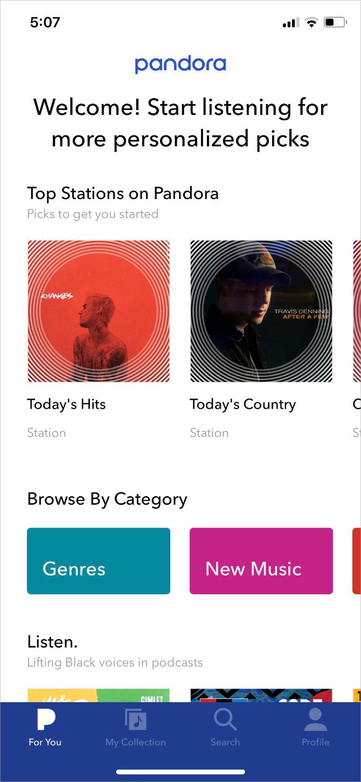Play the Today's Country station
The width and height of the screenshot is (361, 782).
coord(261,310)
